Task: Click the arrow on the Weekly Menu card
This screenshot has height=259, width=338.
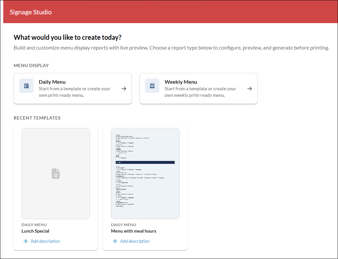Action: (250, 89)
